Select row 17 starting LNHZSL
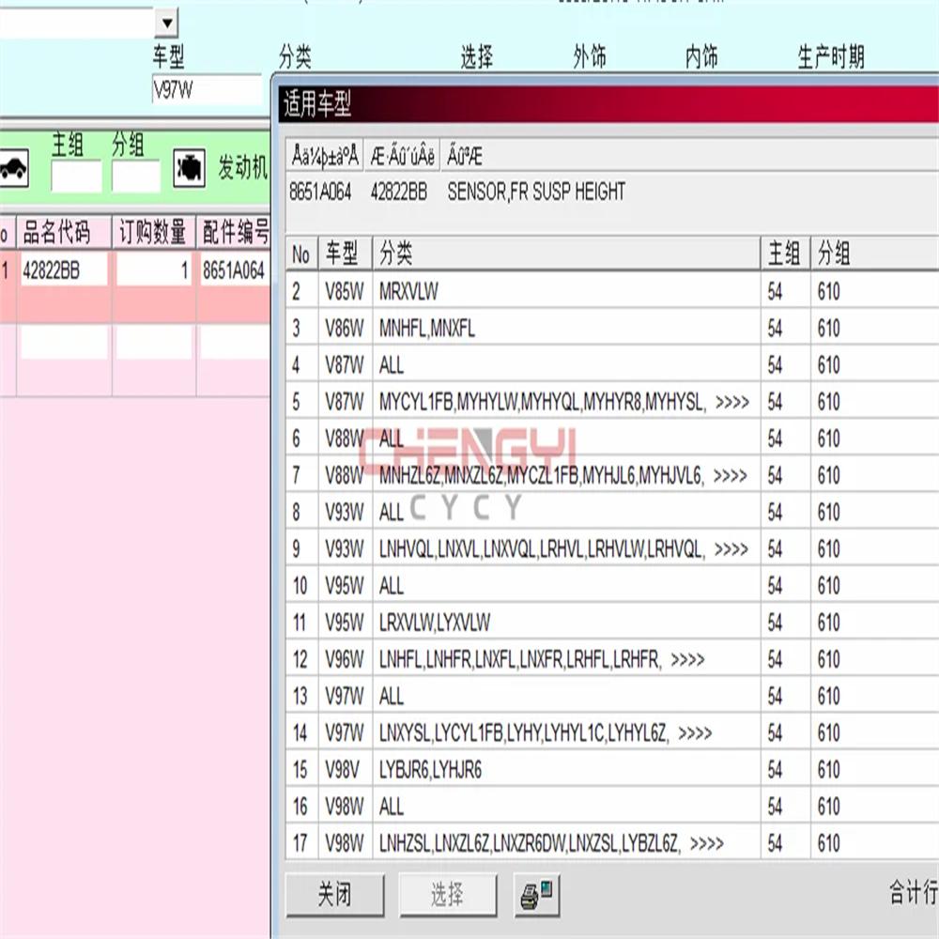The image size is (939, 939). pos(612,843)
